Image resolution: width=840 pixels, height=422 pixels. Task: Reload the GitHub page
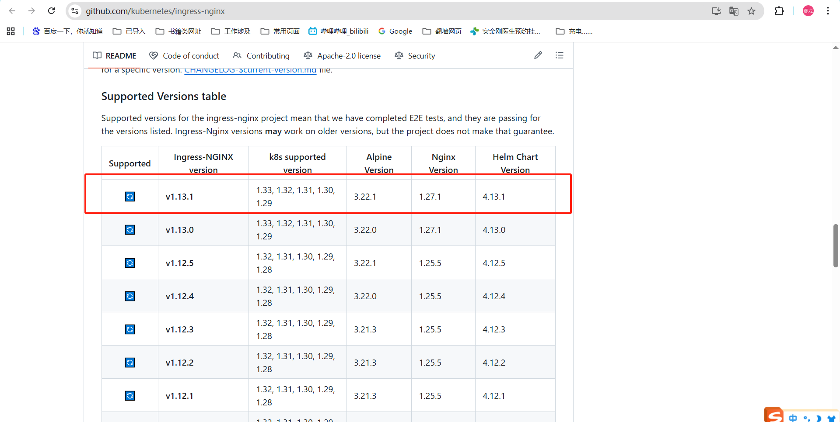51,11
